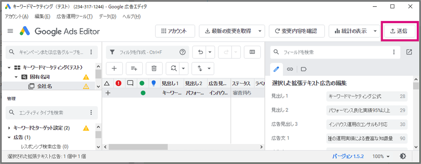Collapse the 固有名詞 campaign node
Screen dimensions: 421x164
coord(16,77)
